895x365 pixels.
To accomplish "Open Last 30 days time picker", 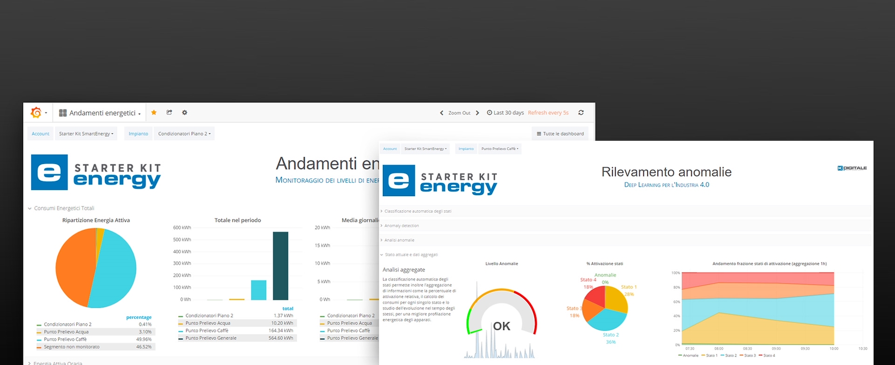I will coord(505,113).
